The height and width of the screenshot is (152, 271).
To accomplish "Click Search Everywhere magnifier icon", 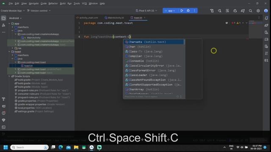I will pos(250,11).
